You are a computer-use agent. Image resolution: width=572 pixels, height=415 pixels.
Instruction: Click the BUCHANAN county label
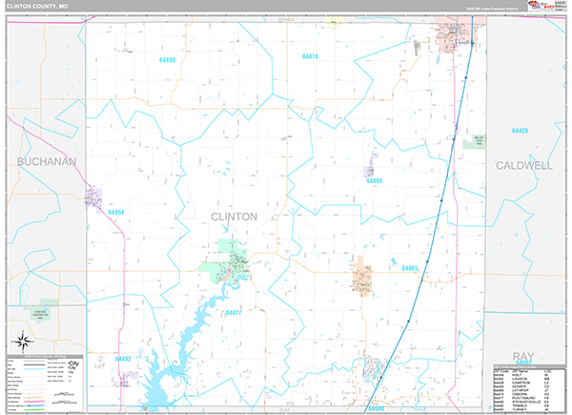pos(47,161)
